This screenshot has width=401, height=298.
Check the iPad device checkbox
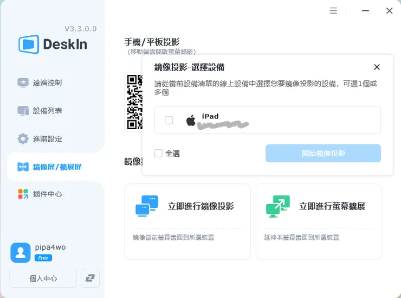pos(169,120)
